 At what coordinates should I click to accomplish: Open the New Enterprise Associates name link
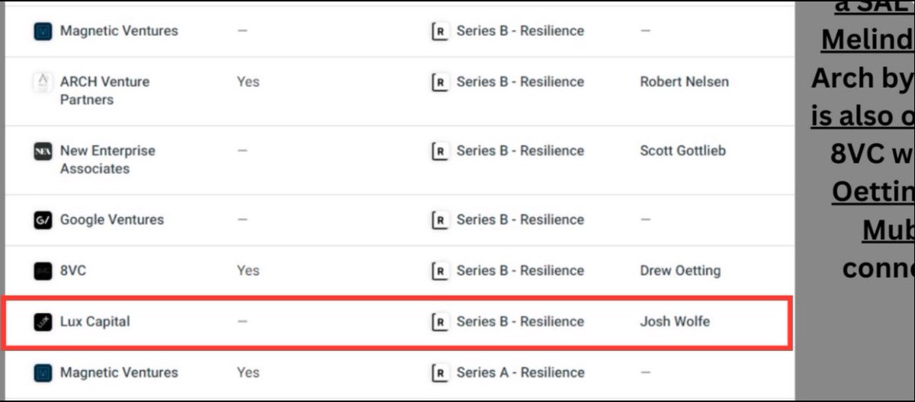107,159
